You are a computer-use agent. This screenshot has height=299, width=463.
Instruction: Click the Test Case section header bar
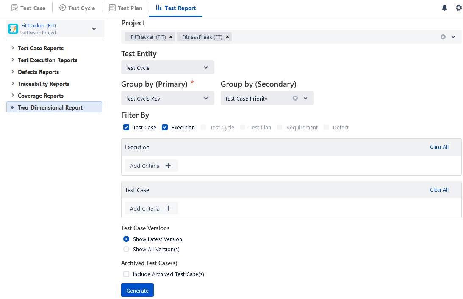tap(291, 190)
